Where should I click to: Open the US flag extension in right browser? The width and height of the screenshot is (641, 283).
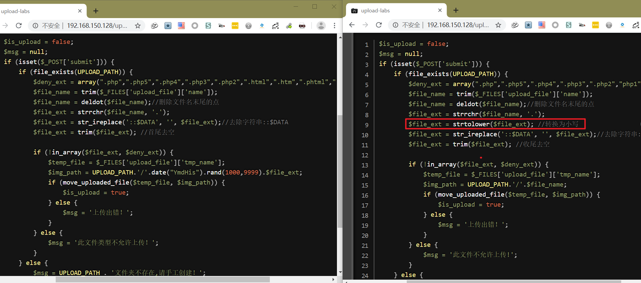click(x=542, y=25)
